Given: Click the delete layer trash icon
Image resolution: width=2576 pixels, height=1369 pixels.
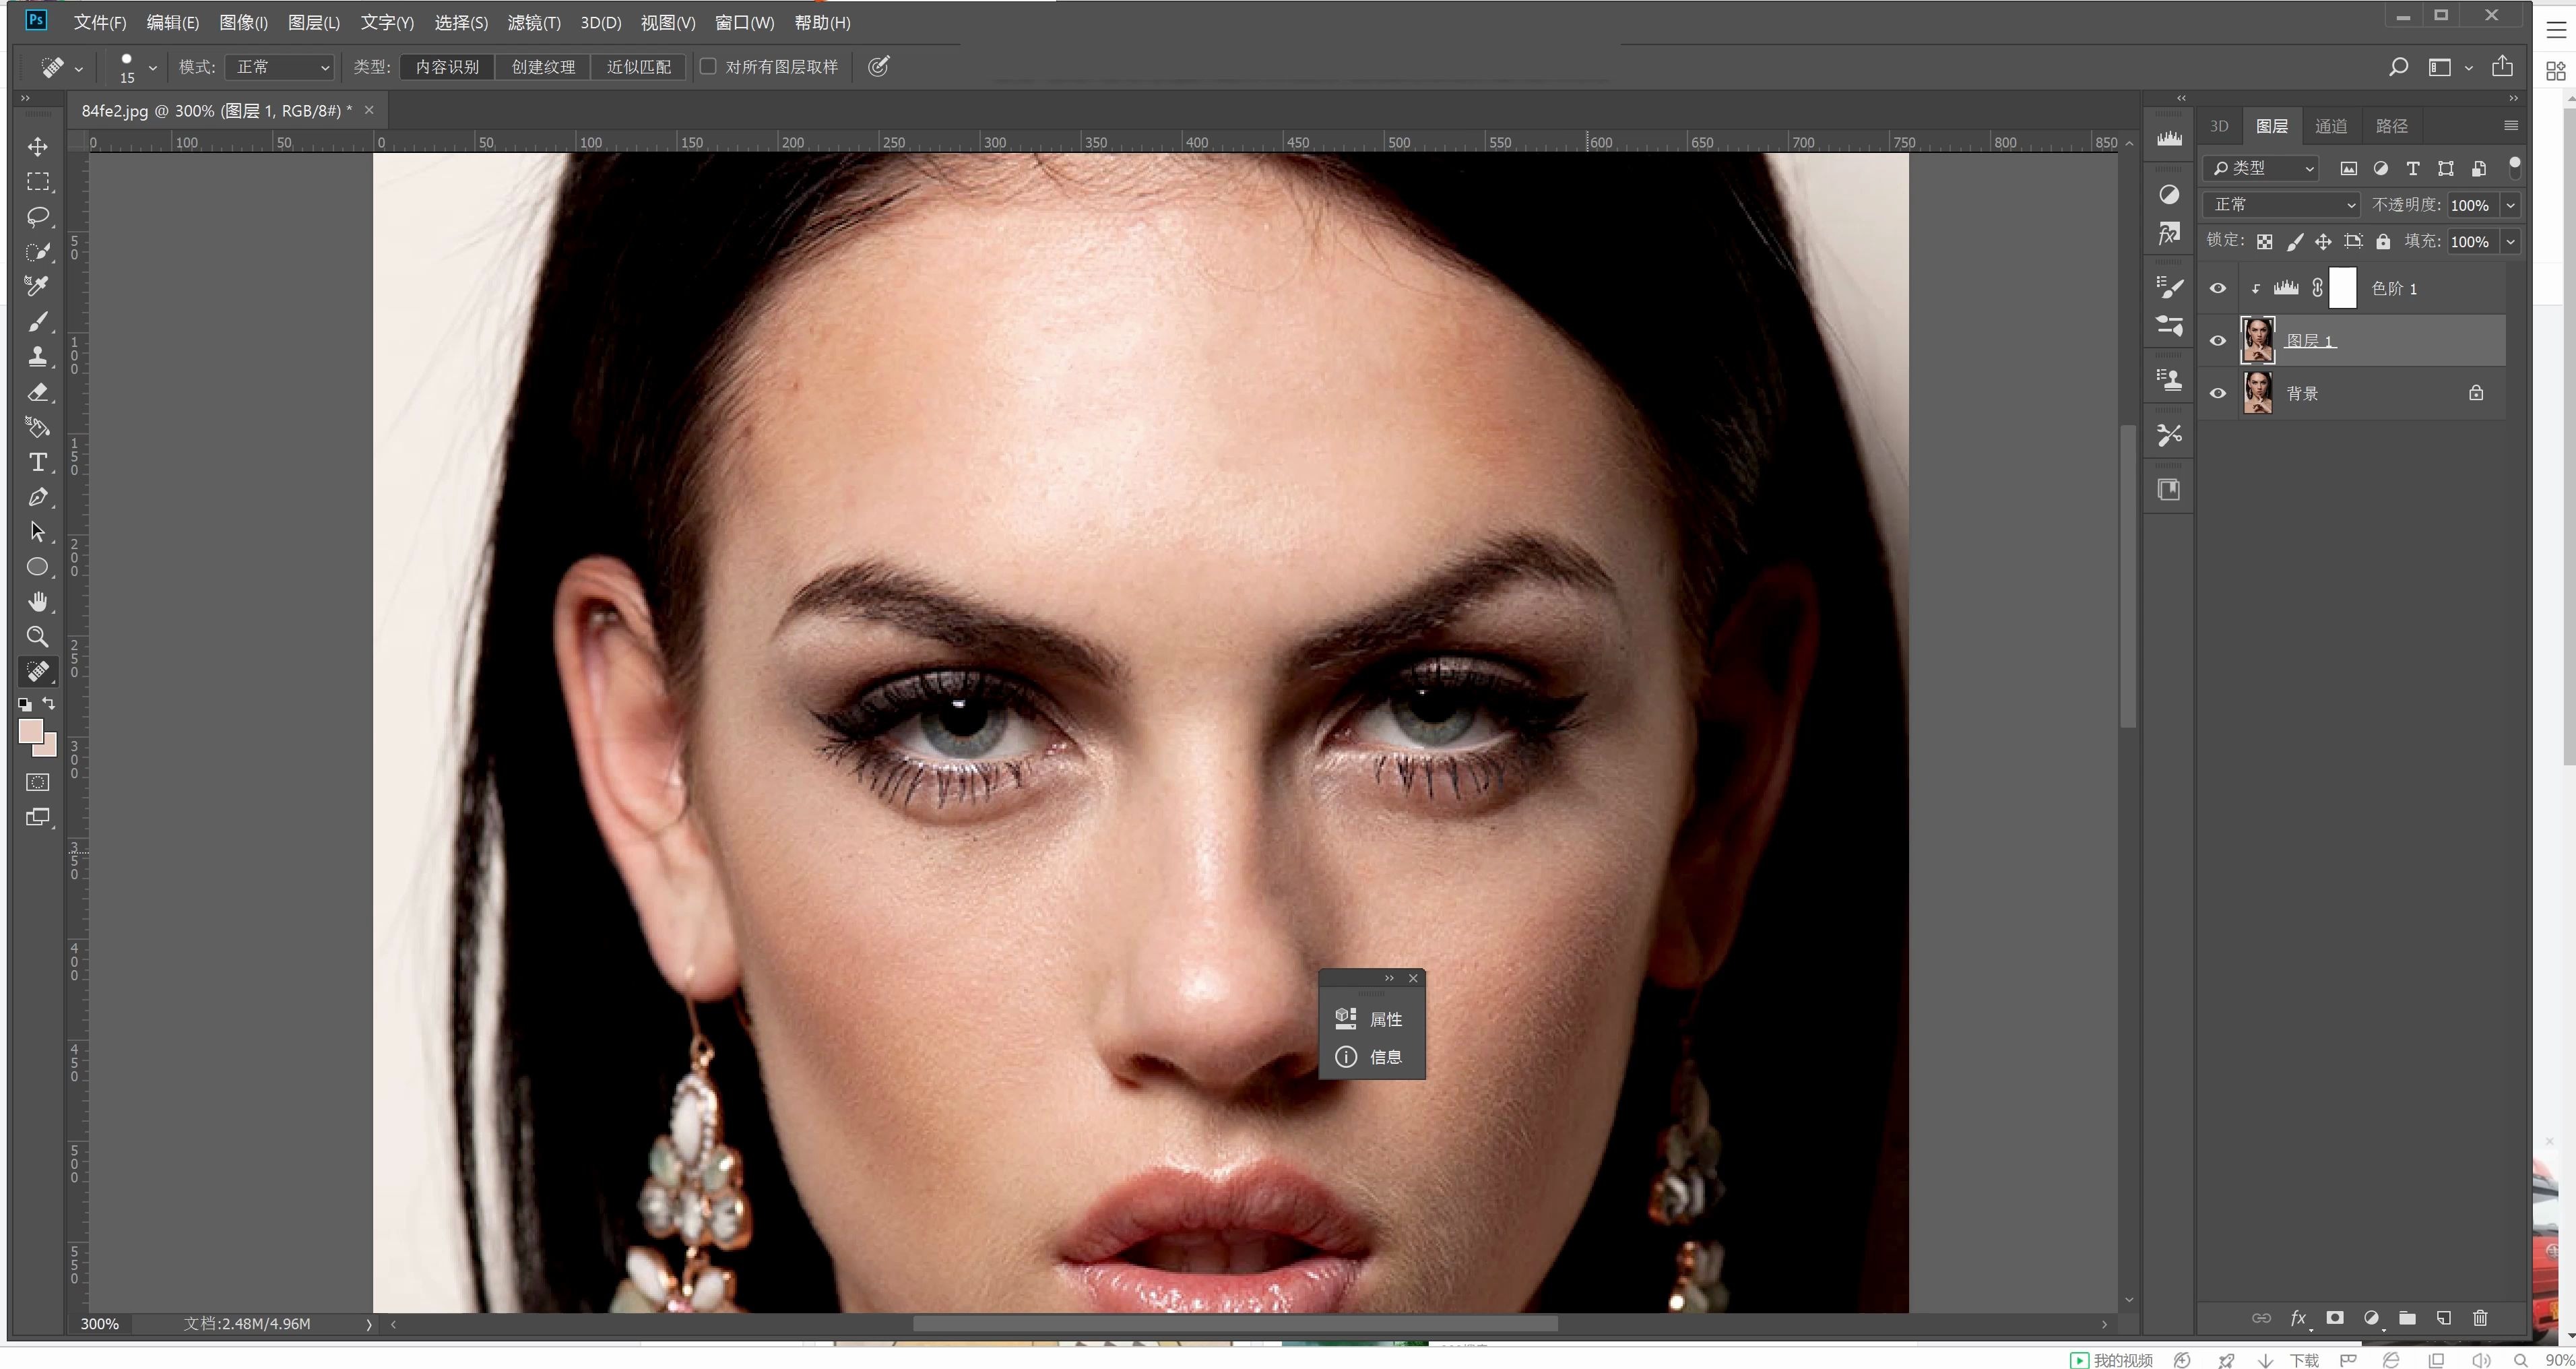Looking at the screenshot, I should pos(2479,1318).
